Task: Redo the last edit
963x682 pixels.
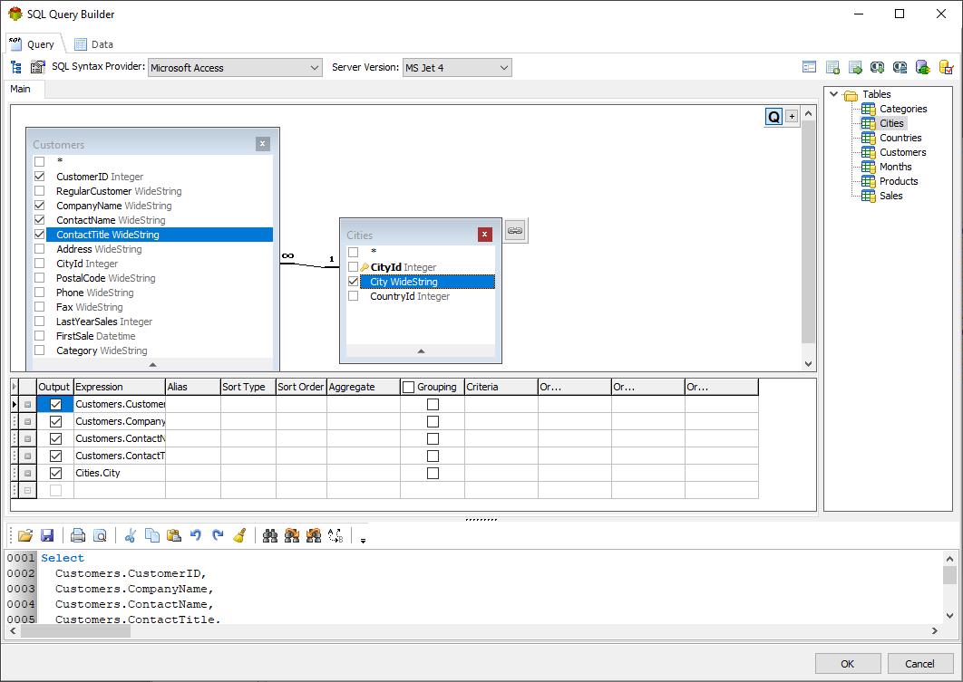Action: tap(218, 535)
